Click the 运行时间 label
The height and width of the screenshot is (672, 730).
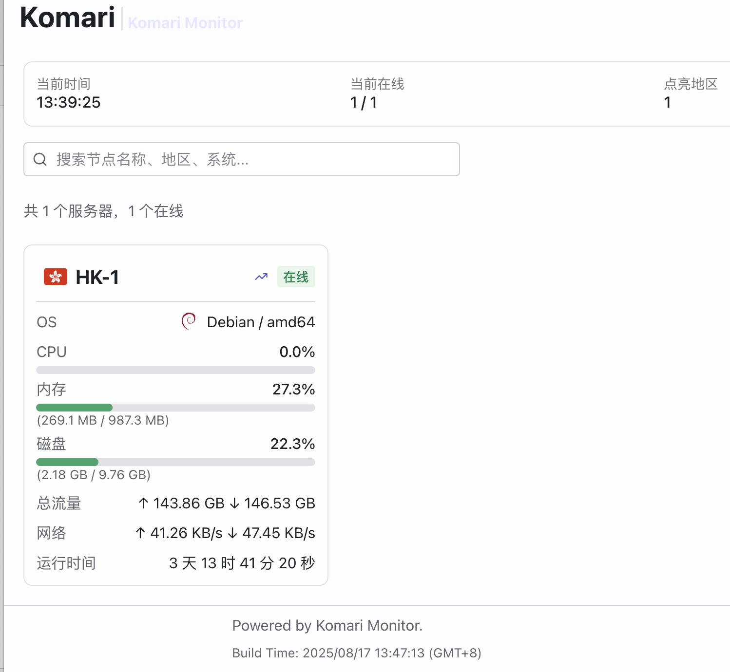click(66, 563)
